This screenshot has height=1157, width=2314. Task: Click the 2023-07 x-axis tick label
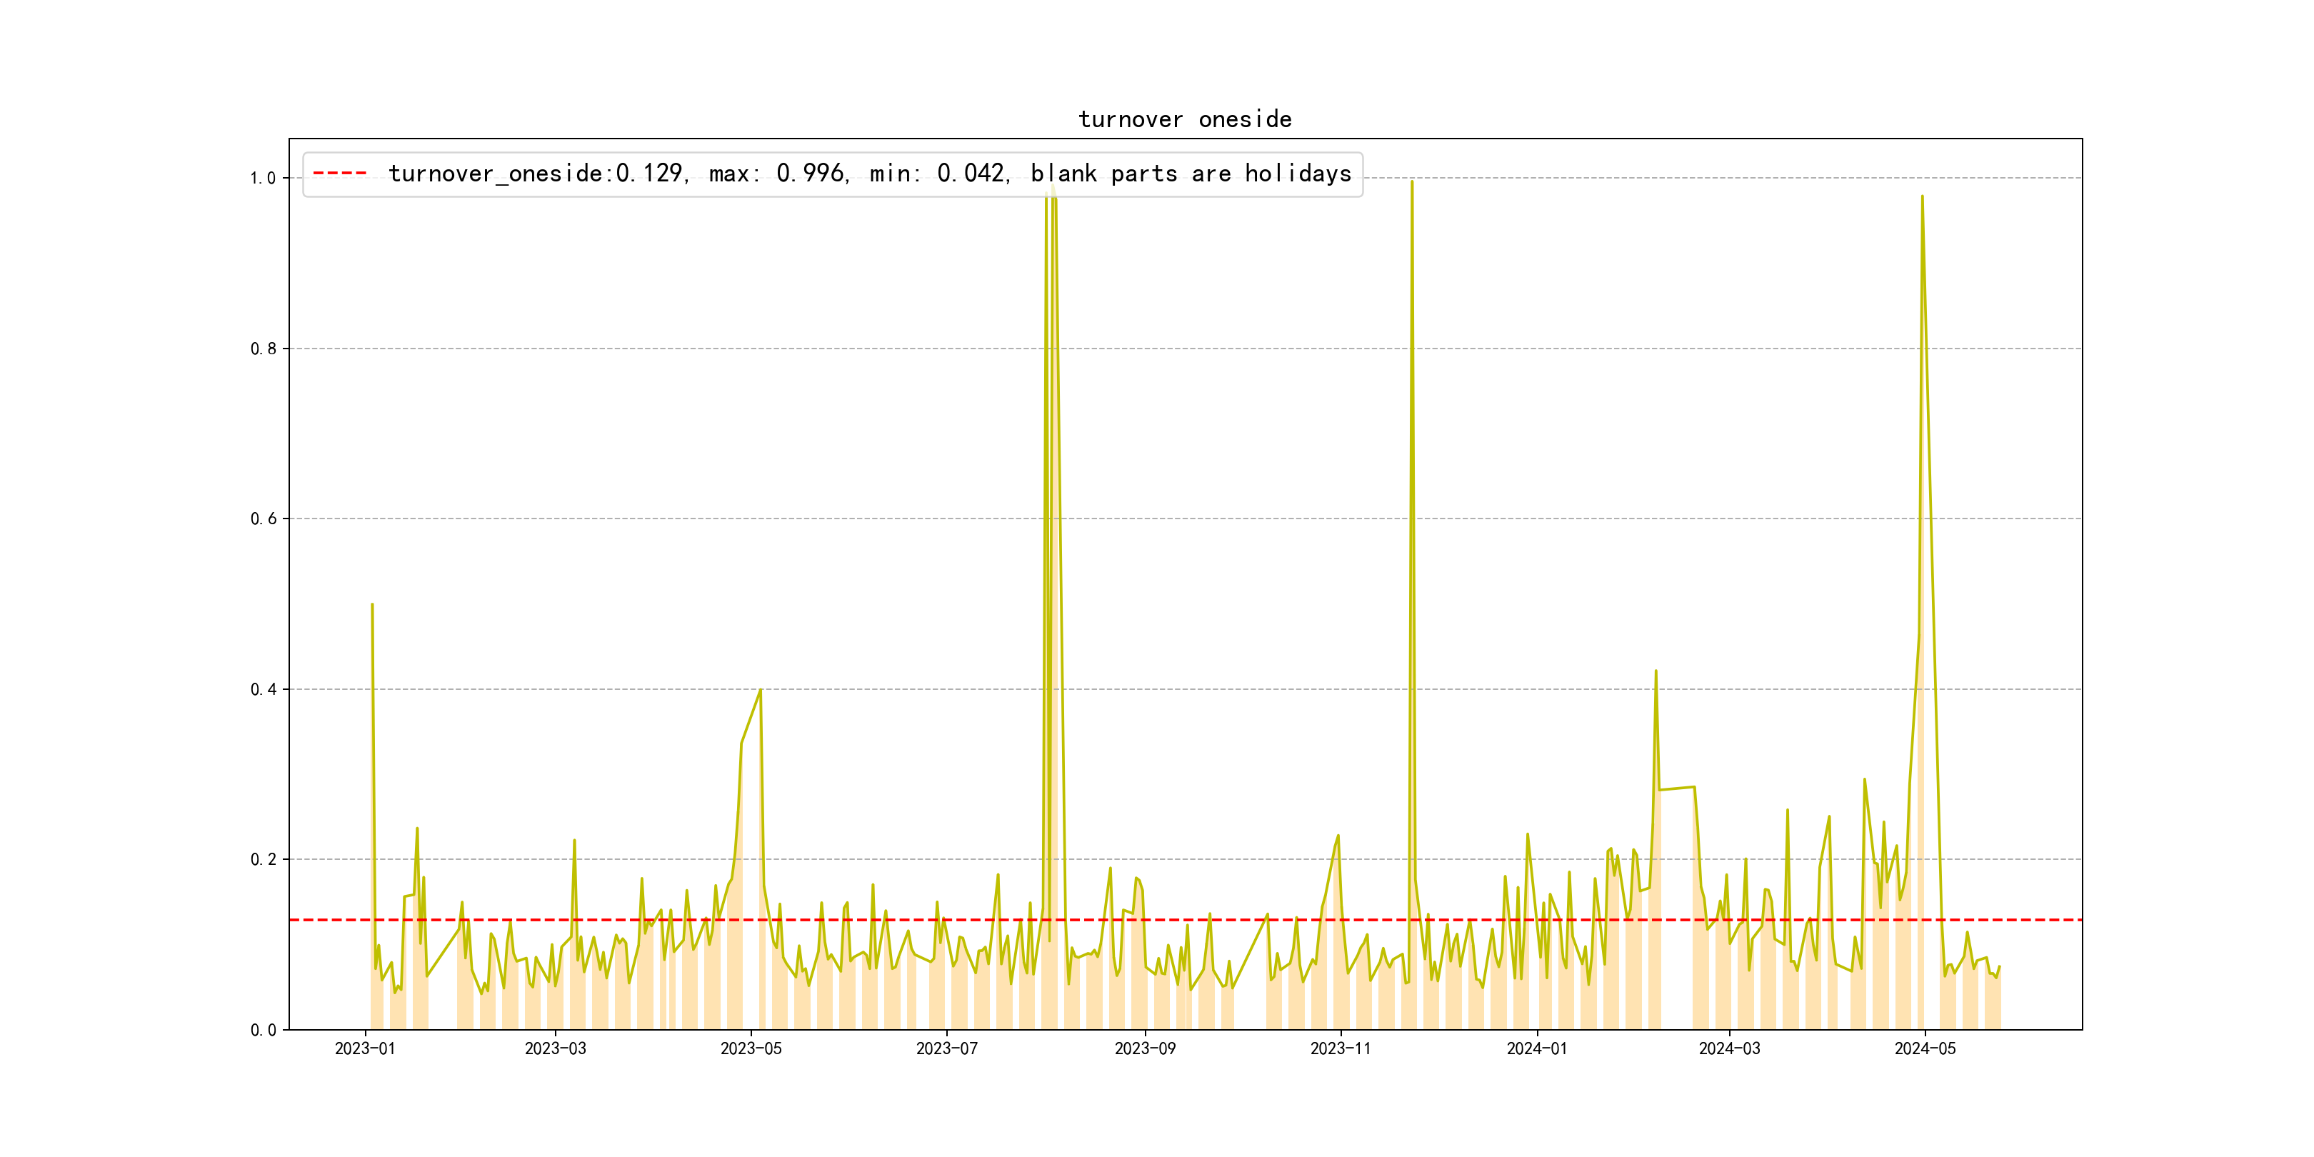point(947,1048)
